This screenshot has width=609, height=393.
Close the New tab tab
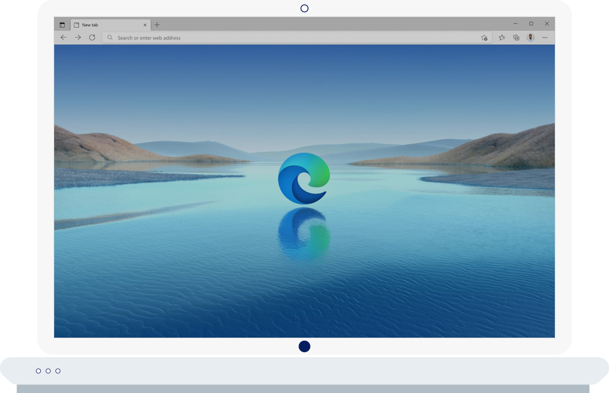click(145, 25)
